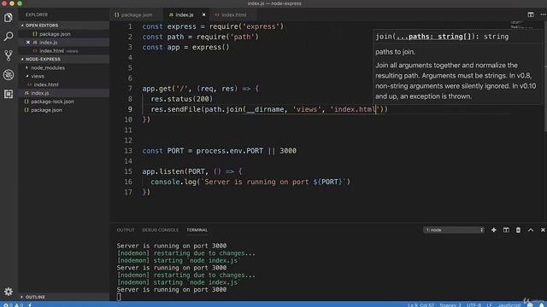Open the Extensions view in the activity bar
The height and width of the screenshot is (307, 547).
(9, 94)
